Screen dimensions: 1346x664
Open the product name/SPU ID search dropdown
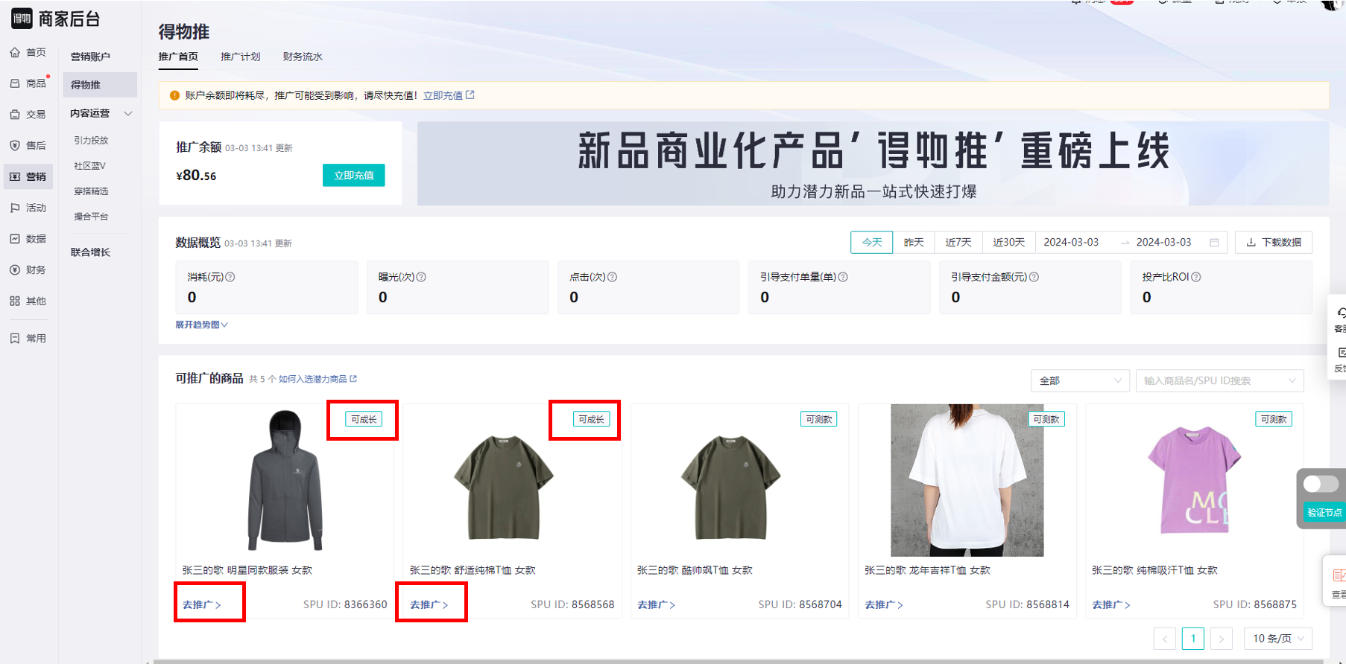click(1219, 380)
